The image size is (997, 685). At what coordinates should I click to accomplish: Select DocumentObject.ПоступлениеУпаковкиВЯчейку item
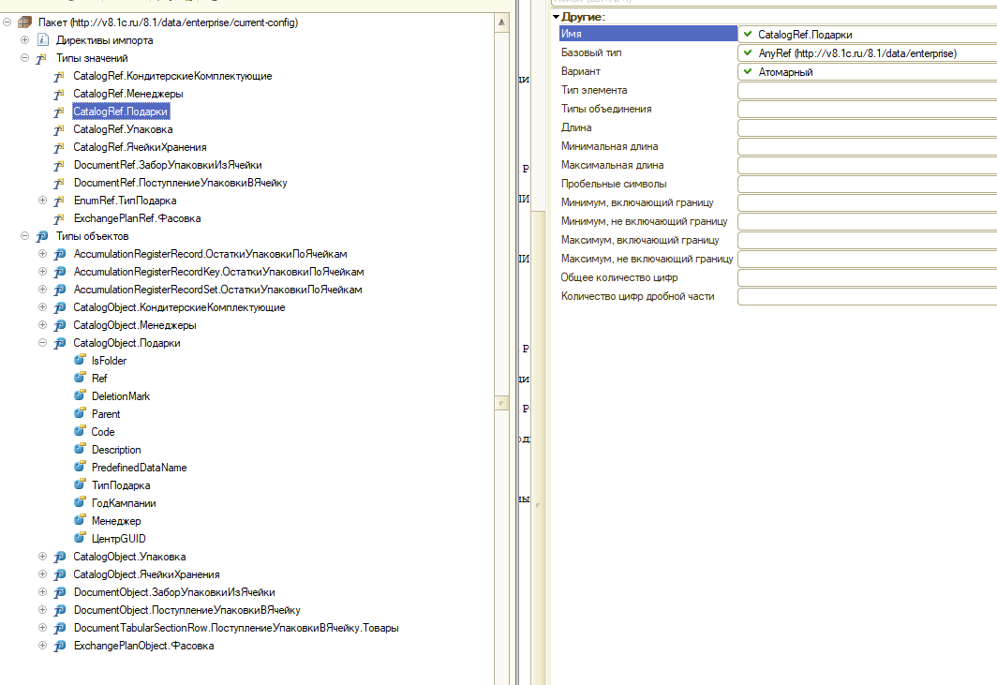click(x=187, y=610)
